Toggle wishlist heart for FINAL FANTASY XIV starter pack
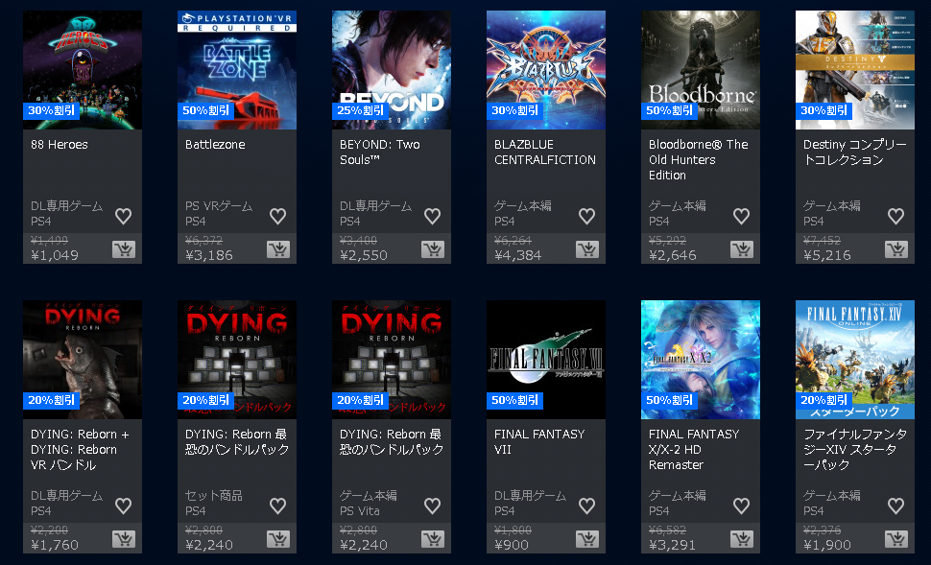This screenshot has width=931, height=565. [x=896, y=506]
